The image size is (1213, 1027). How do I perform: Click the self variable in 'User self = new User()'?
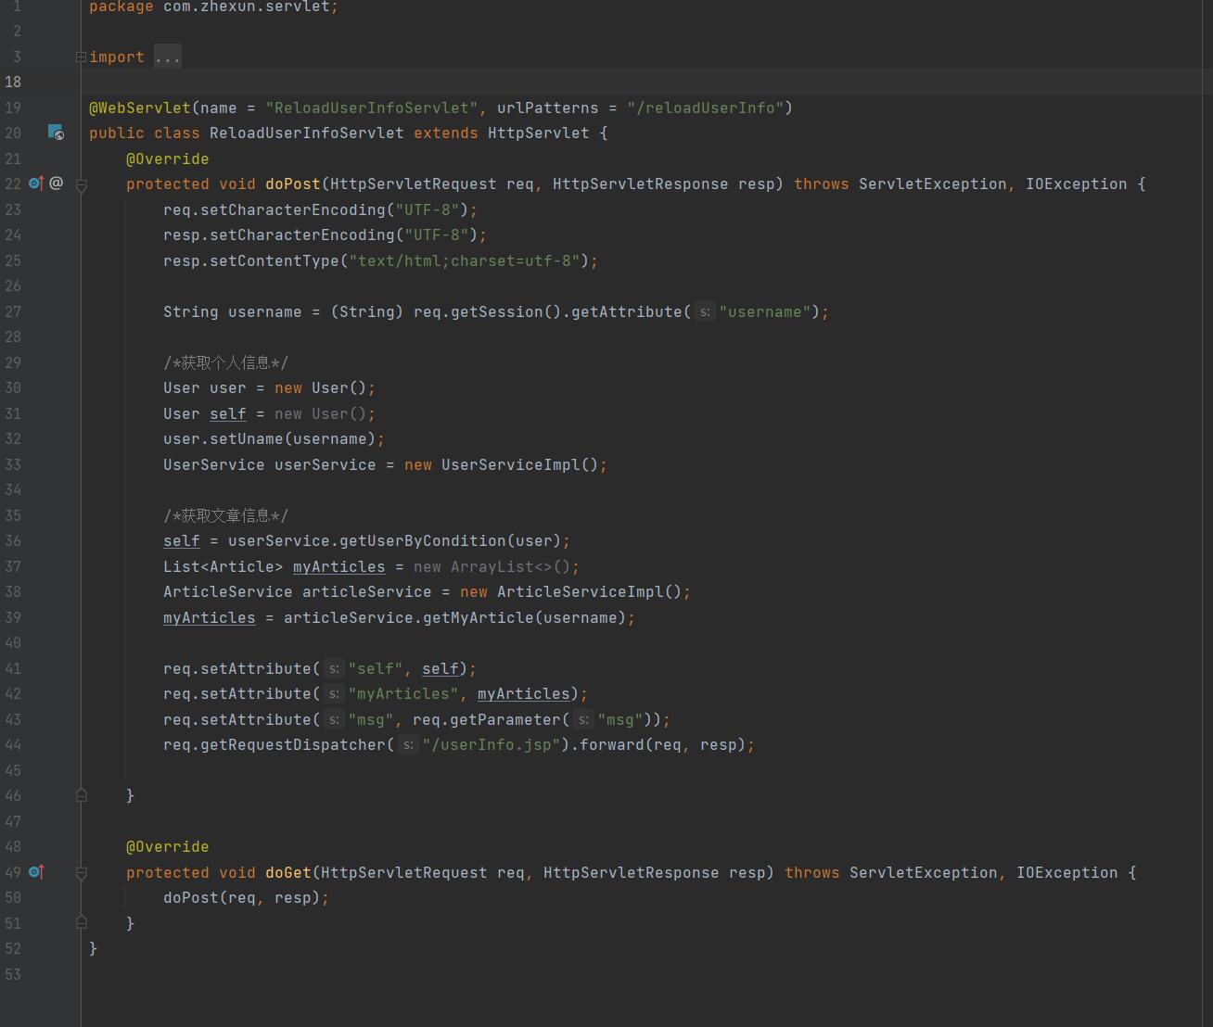[x=228, y=413]
